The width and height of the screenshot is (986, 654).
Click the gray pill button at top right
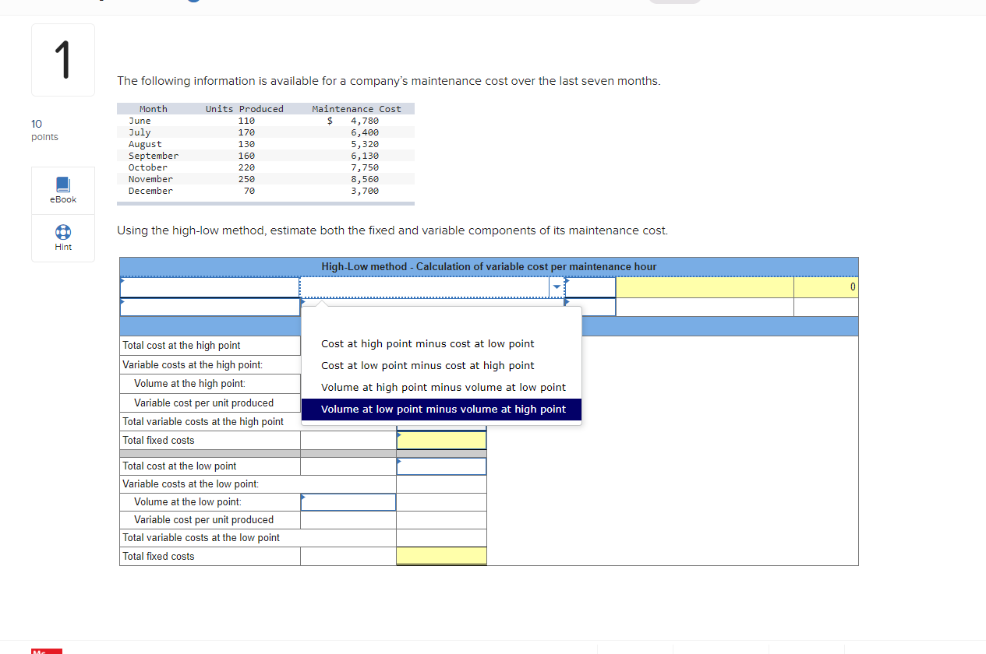point(675,2)
